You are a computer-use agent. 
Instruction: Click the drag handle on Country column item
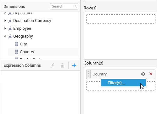(x=89, y=74)
